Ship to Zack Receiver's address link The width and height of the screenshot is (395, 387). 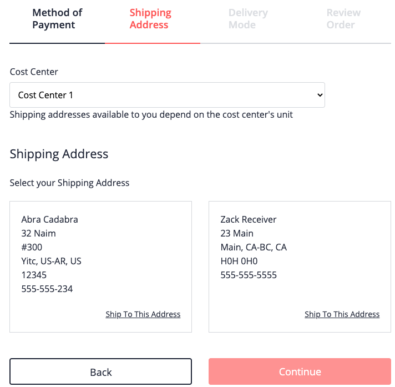342,314
